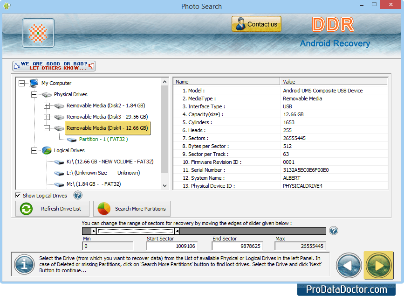Select K:\ (12.66 GB - NEW VOLUME - FAT32)
The image size is (404, 296).
pyautogui.click(x=110, y=162)
